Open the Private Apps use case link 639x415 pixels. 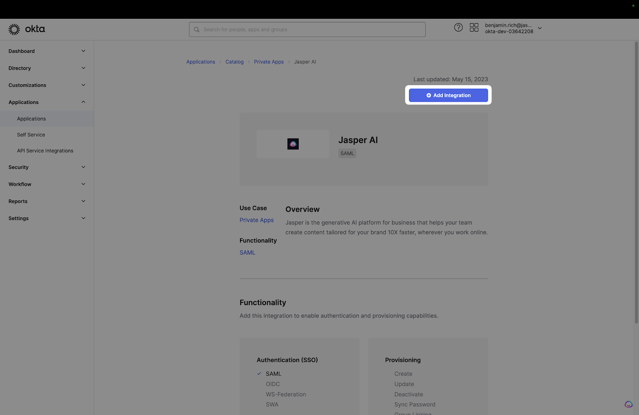[256, 220]
